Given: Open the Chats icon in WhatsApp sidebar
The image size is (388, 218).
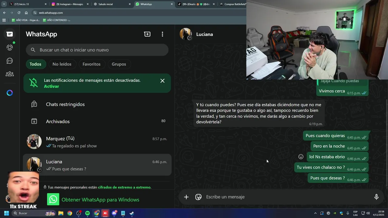Looking at the screenshot, I should point(10,34).
